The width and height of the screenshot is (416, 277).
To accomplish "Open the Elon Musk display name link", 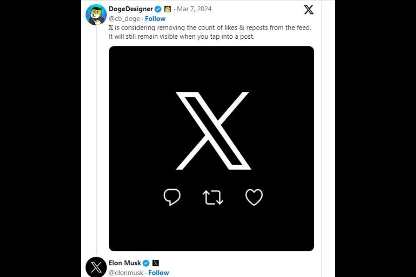I will 125,263.
